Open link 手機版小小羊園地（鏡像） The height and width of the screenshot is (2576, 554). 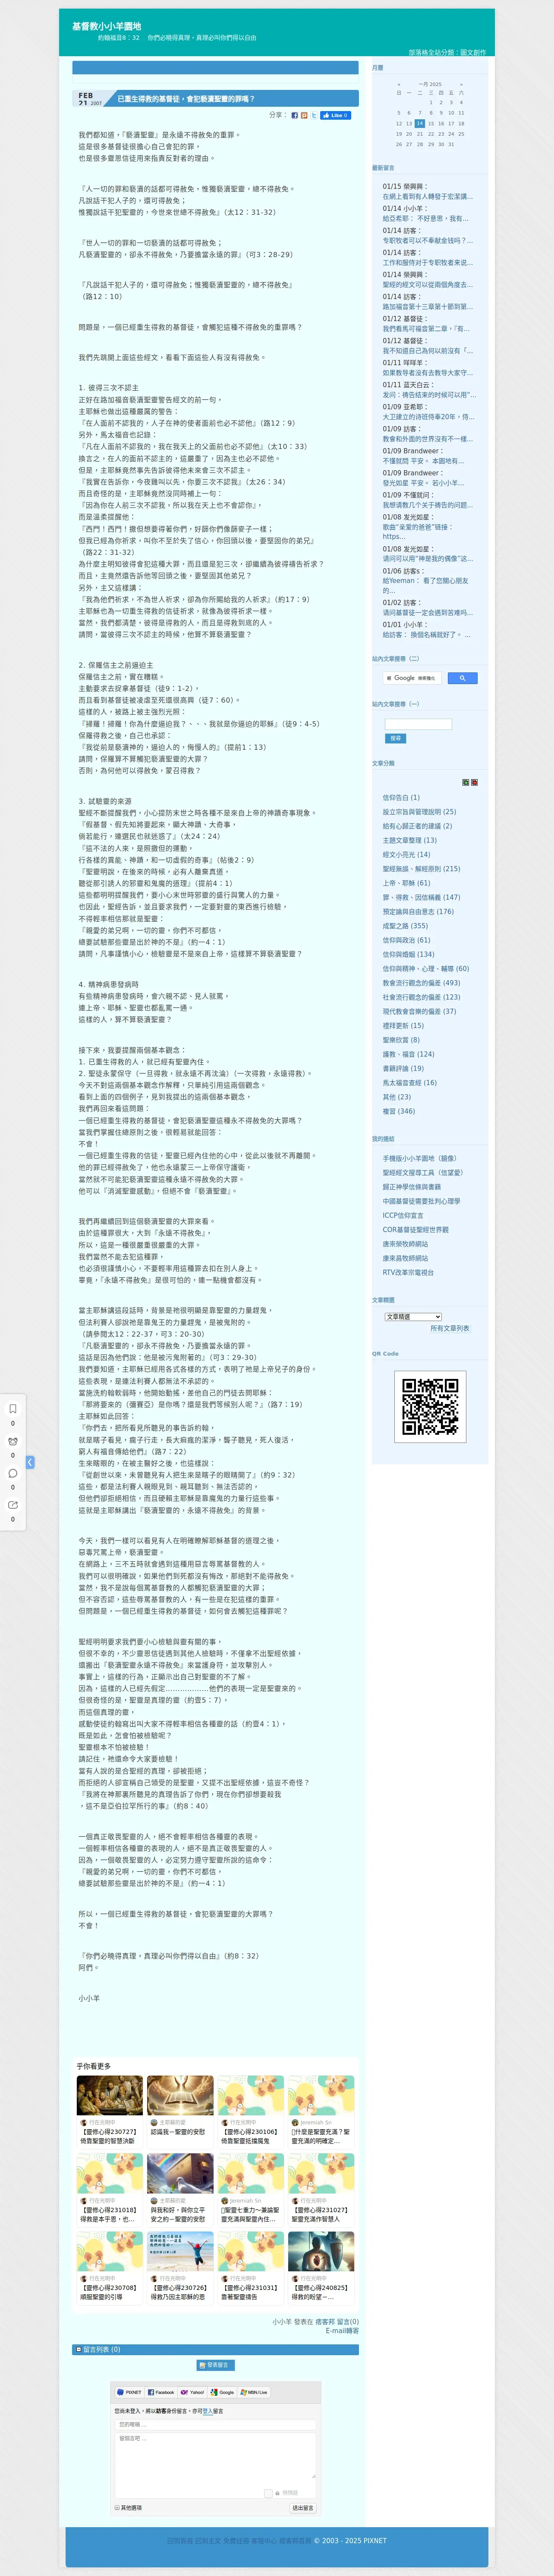click(x=419, y=1159)
